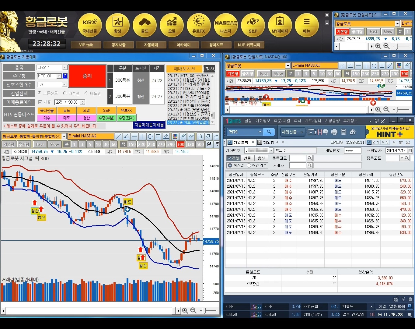Open the 오일 round icon
This screenshot has height=329, width=415.
(172, 25)
